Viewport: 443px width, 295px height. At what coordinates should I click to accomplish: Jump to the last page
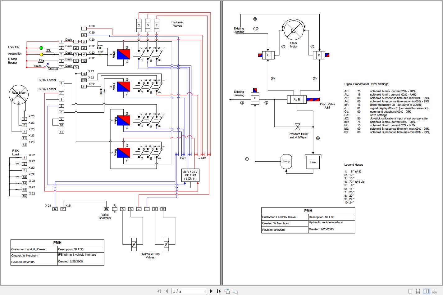pos(219,291)
